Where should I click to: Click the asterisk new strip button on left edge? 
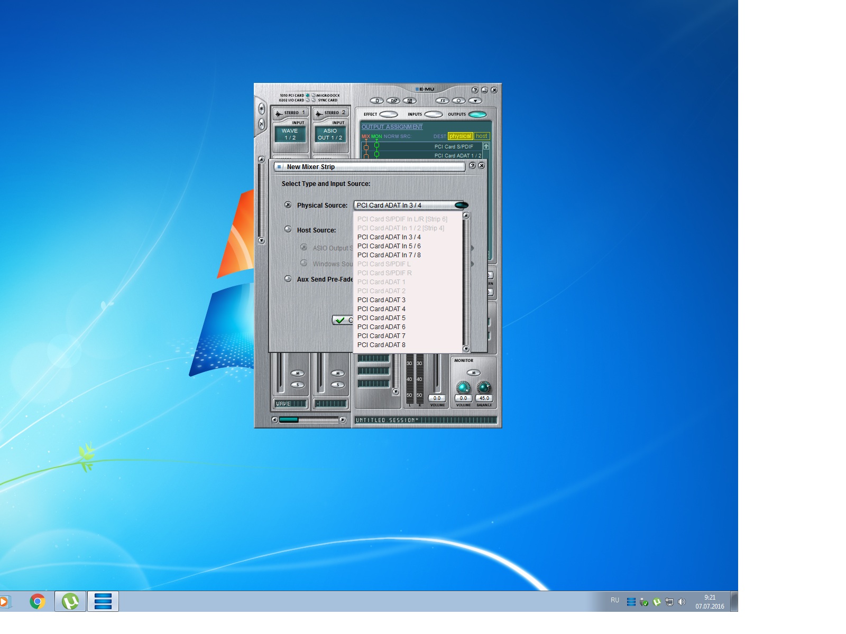coord(261,108)
